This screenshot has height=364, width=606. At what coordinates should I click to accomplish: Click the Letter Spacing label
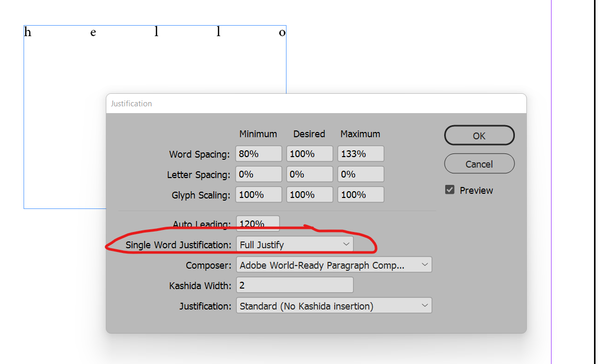pos(199,175)
